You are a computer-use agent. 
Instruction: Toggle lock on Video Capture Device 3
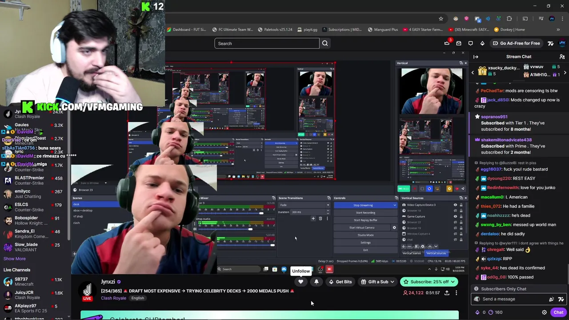(x=461, y=205)
